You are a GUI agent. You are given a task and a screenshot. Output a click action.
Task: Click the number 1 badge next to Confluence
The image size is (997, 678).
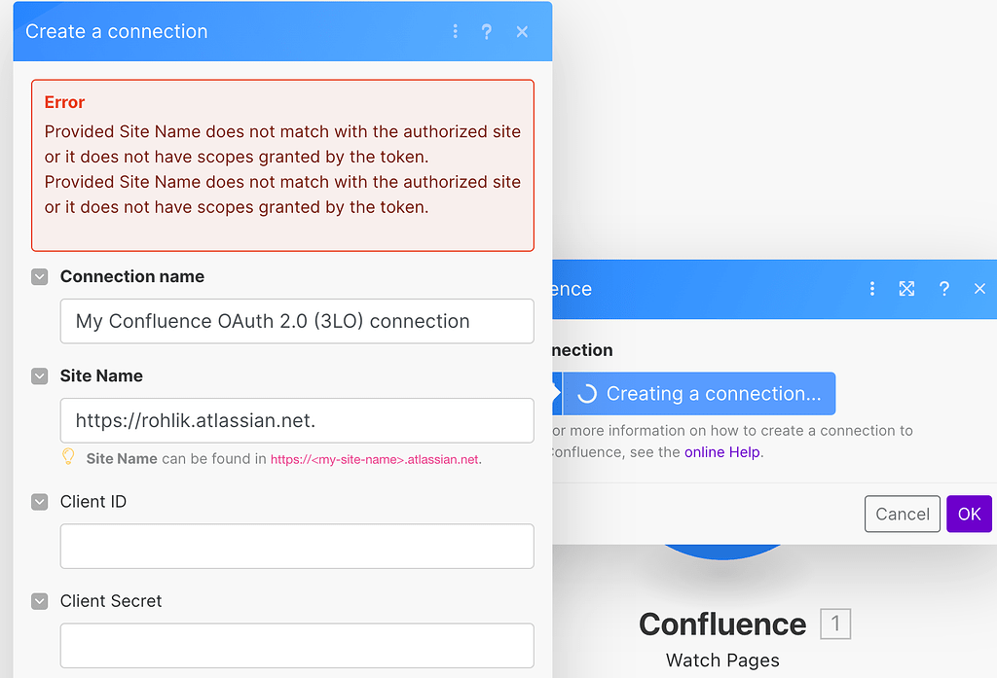[835, 624]
